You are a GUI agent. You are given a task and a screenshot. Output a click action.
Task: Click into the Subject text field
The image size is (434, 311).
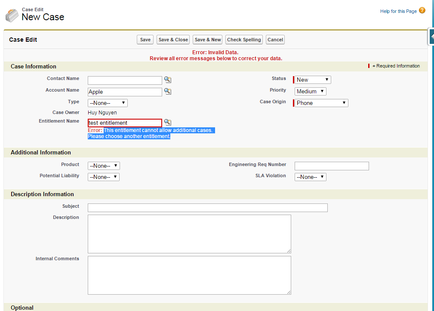(x=207, y=208)
